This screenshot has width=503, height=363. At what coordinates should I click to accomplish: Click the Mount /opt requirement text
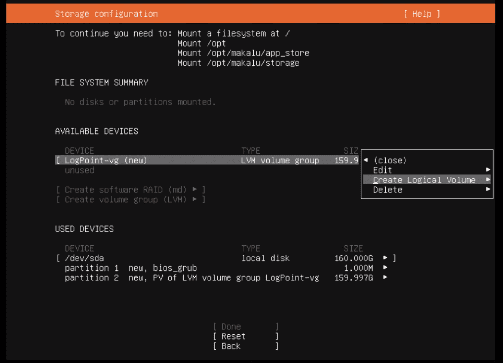[x=201, y=43]
